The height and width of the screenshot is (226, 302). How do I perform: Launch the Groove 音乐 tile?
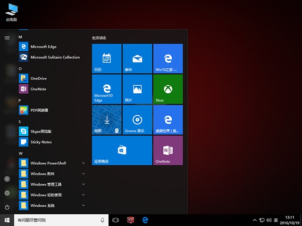[137, 120]
